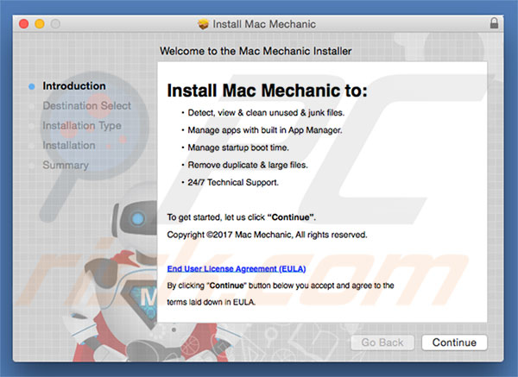This screenshot has width=518, height=377.
Task: Click the Continue button
Action: click(x=454, y=342)
